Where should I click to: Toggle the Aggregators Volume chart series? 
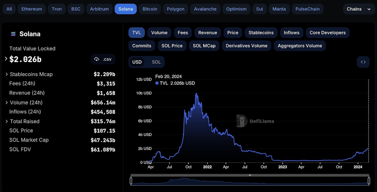[300, 46]
